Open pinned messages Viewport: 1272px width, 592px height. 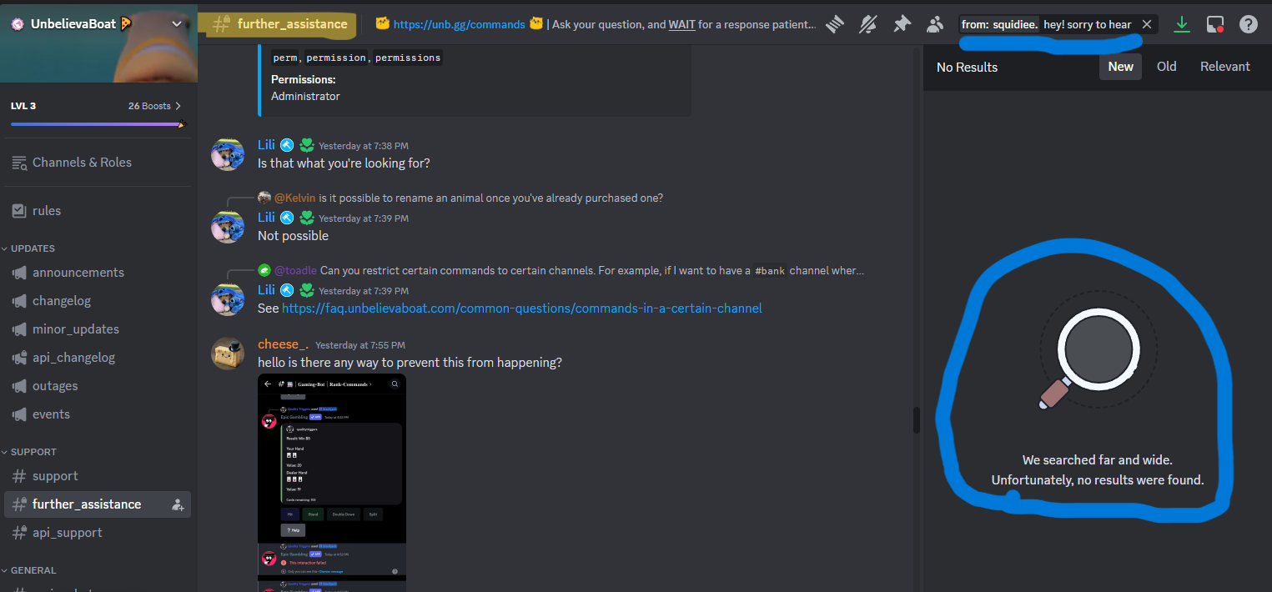[902, 24]
